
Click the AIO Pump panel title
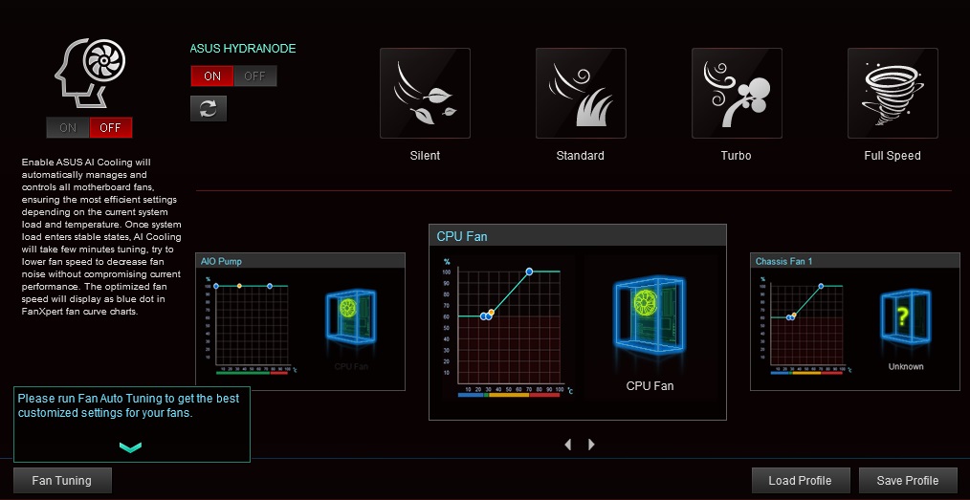pos(221,261)
